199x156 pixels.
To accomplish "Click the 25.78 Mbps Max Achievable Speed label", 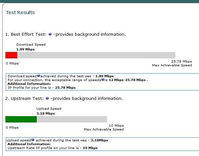I will [172, 63].
